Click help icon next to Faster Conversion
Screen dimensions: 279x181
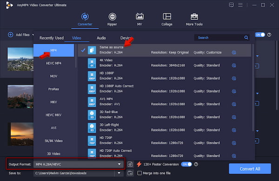[196, 164]
